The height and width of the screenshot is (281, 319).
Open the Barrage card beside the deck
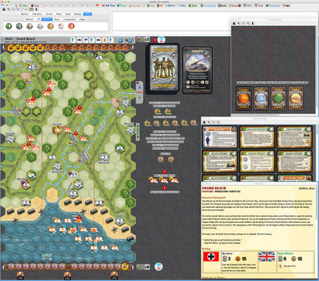197,70
